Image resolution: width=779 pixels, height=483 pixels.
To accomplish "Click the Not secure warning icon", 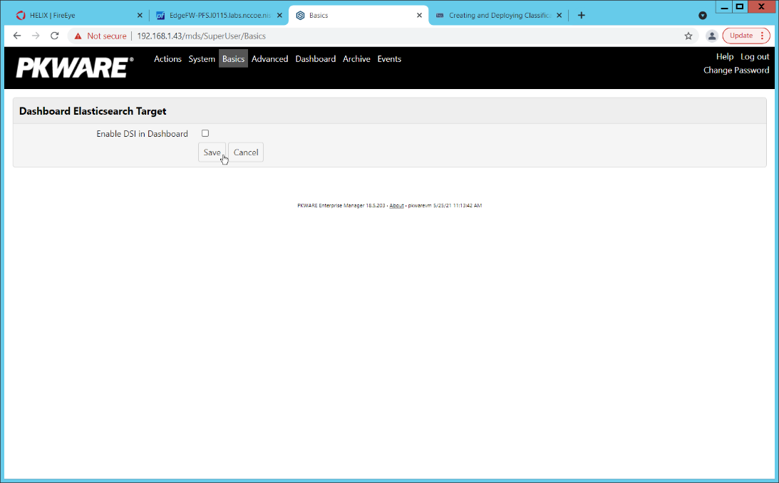I will click(78, 36).
